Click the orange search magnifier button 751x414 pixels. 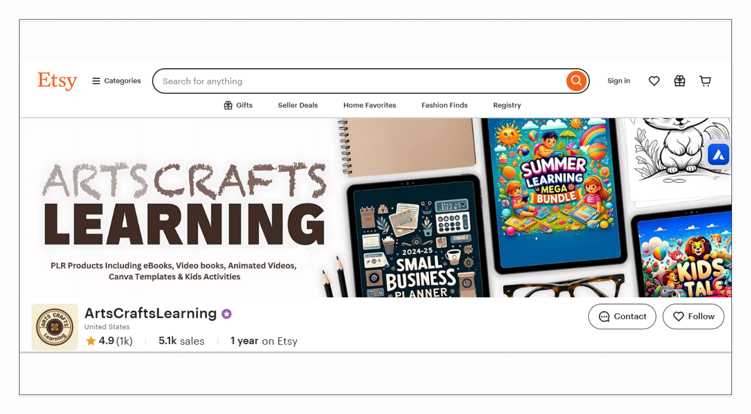576,81
